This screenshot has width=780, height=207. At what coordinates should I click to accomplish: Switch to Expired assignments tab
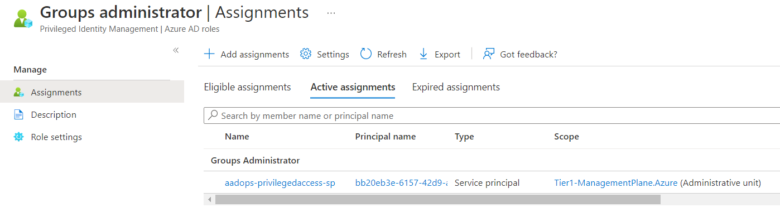pos(456,87)
